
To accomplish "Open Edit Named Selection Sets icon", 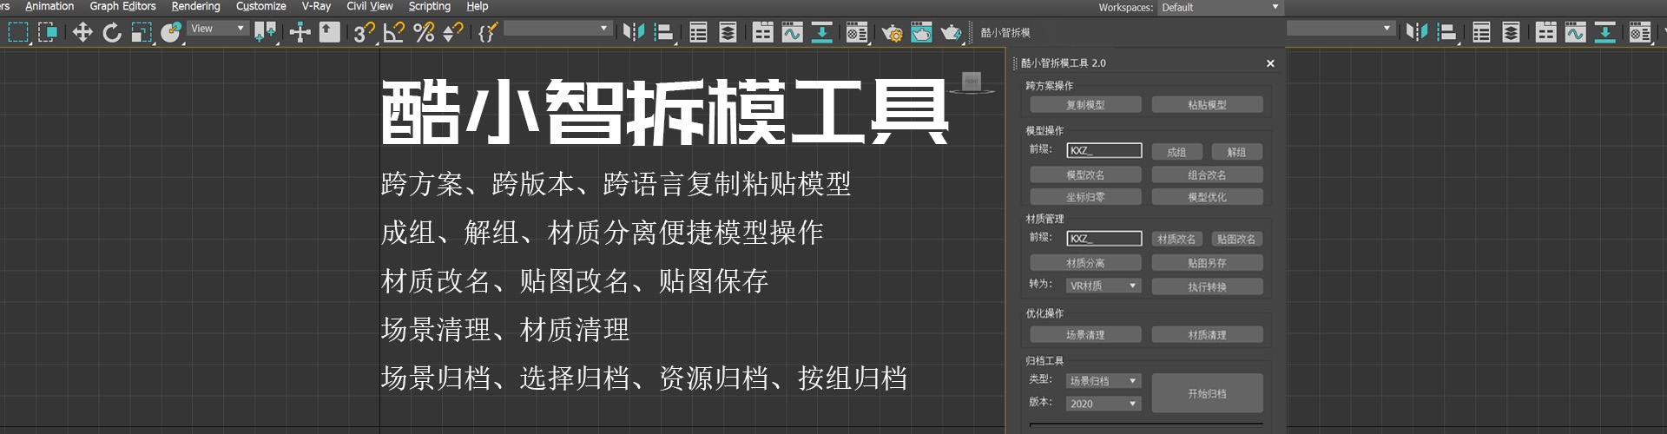I will (x=488, y=33).
